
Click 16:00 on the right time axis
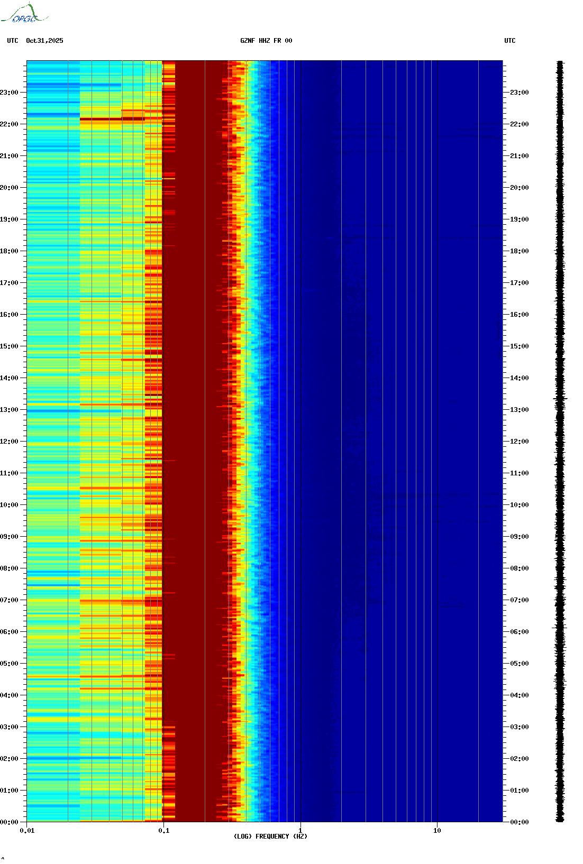click(520, 315)
